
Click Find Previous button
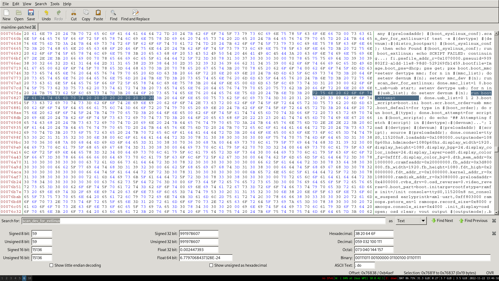click(473, 221)
